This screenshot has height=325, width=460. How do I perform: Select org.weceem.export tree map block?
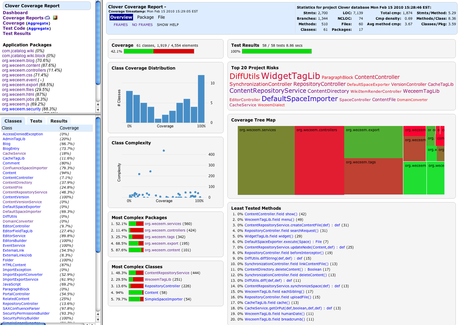coord(374,142)
